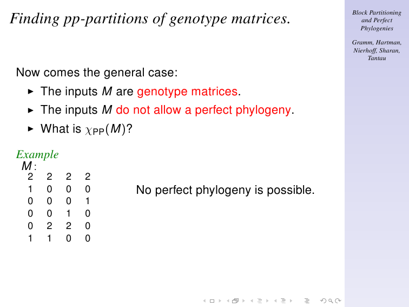Screen dimensions: 409x307
Task: Jump to next section arrow
Action: click(291, 301)
